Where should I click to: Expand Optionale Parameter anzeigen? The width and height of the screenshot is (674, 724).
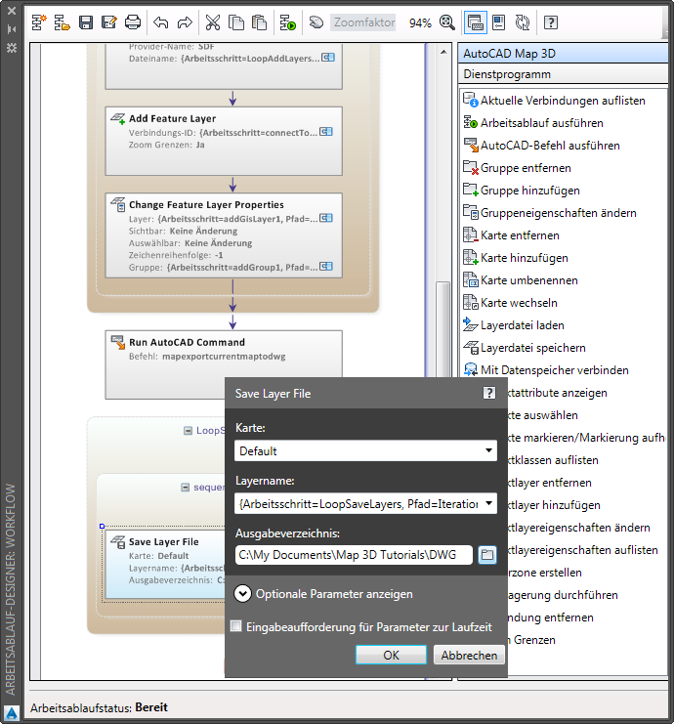[x=242, y=594]
